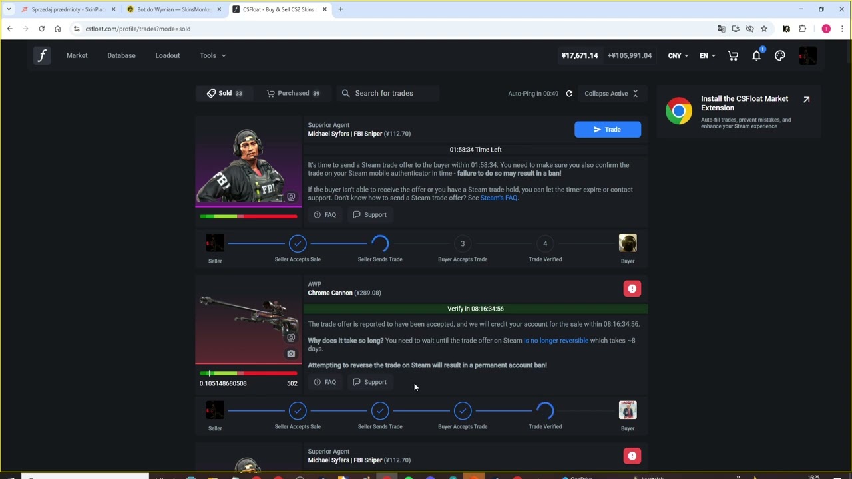Viewport: 852px width, 479px height.
Task: Open the Loadout page
Action: coord(168,55)
